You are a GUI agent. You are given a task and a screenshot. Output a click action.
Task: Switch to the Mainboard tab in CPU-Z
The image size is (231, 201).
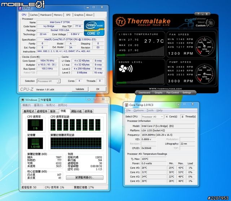[x=46, y=15]
